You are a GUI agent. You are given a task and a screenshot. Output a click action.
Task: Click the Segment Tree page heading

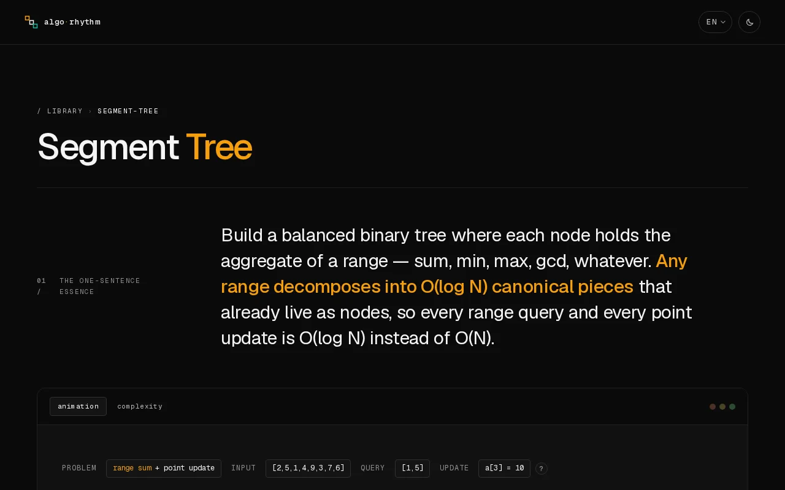coord(145,148)
